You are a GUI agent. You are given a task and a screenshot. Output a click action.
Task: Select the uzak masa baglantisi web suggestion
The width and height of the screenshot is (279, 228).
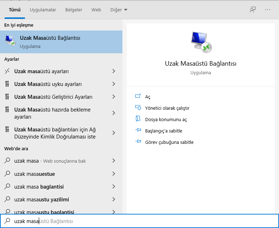pyautogui.click(x=39, y=187)
